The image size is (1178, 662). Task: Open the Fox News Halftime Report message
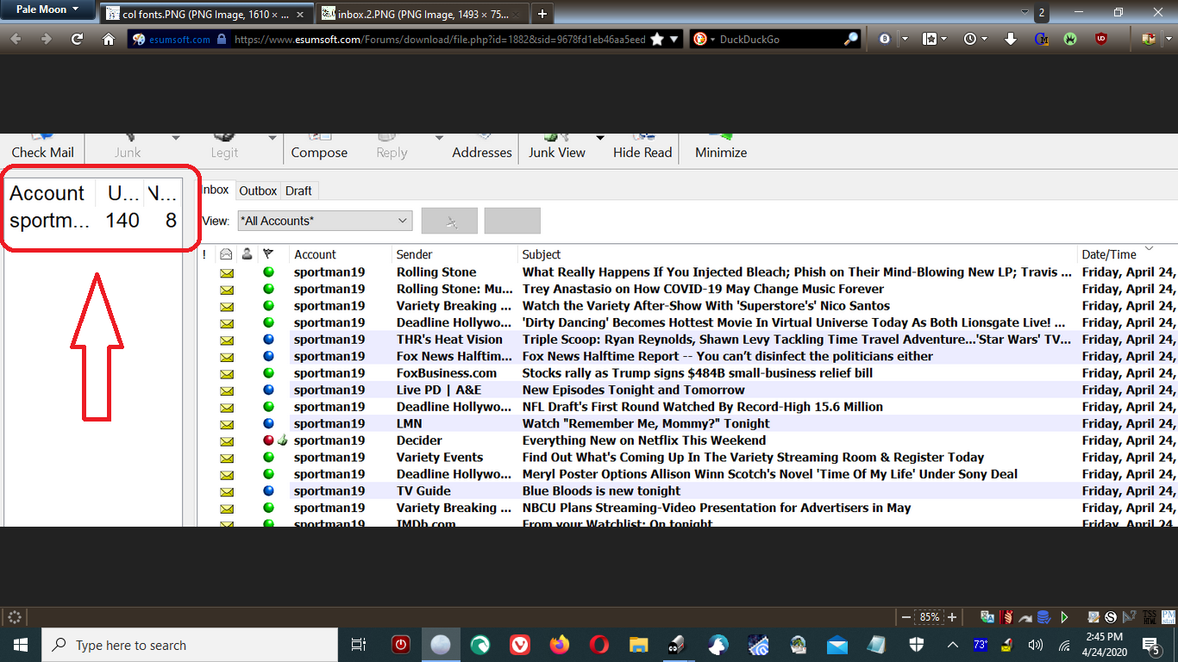[687, 356]
